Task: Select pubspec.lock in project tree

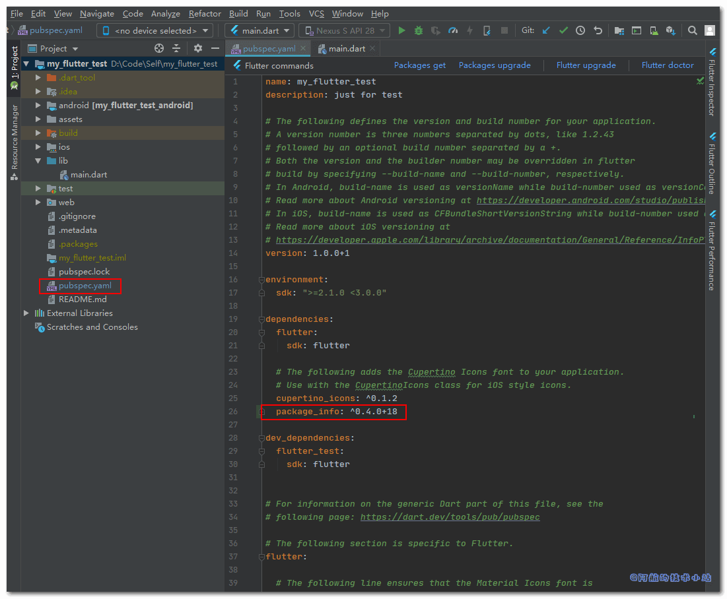Action: (84, 272)
